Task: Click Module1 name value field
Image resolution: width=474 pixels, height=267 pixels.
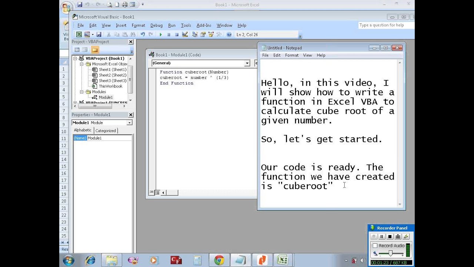Action: (x=109, y=138)
